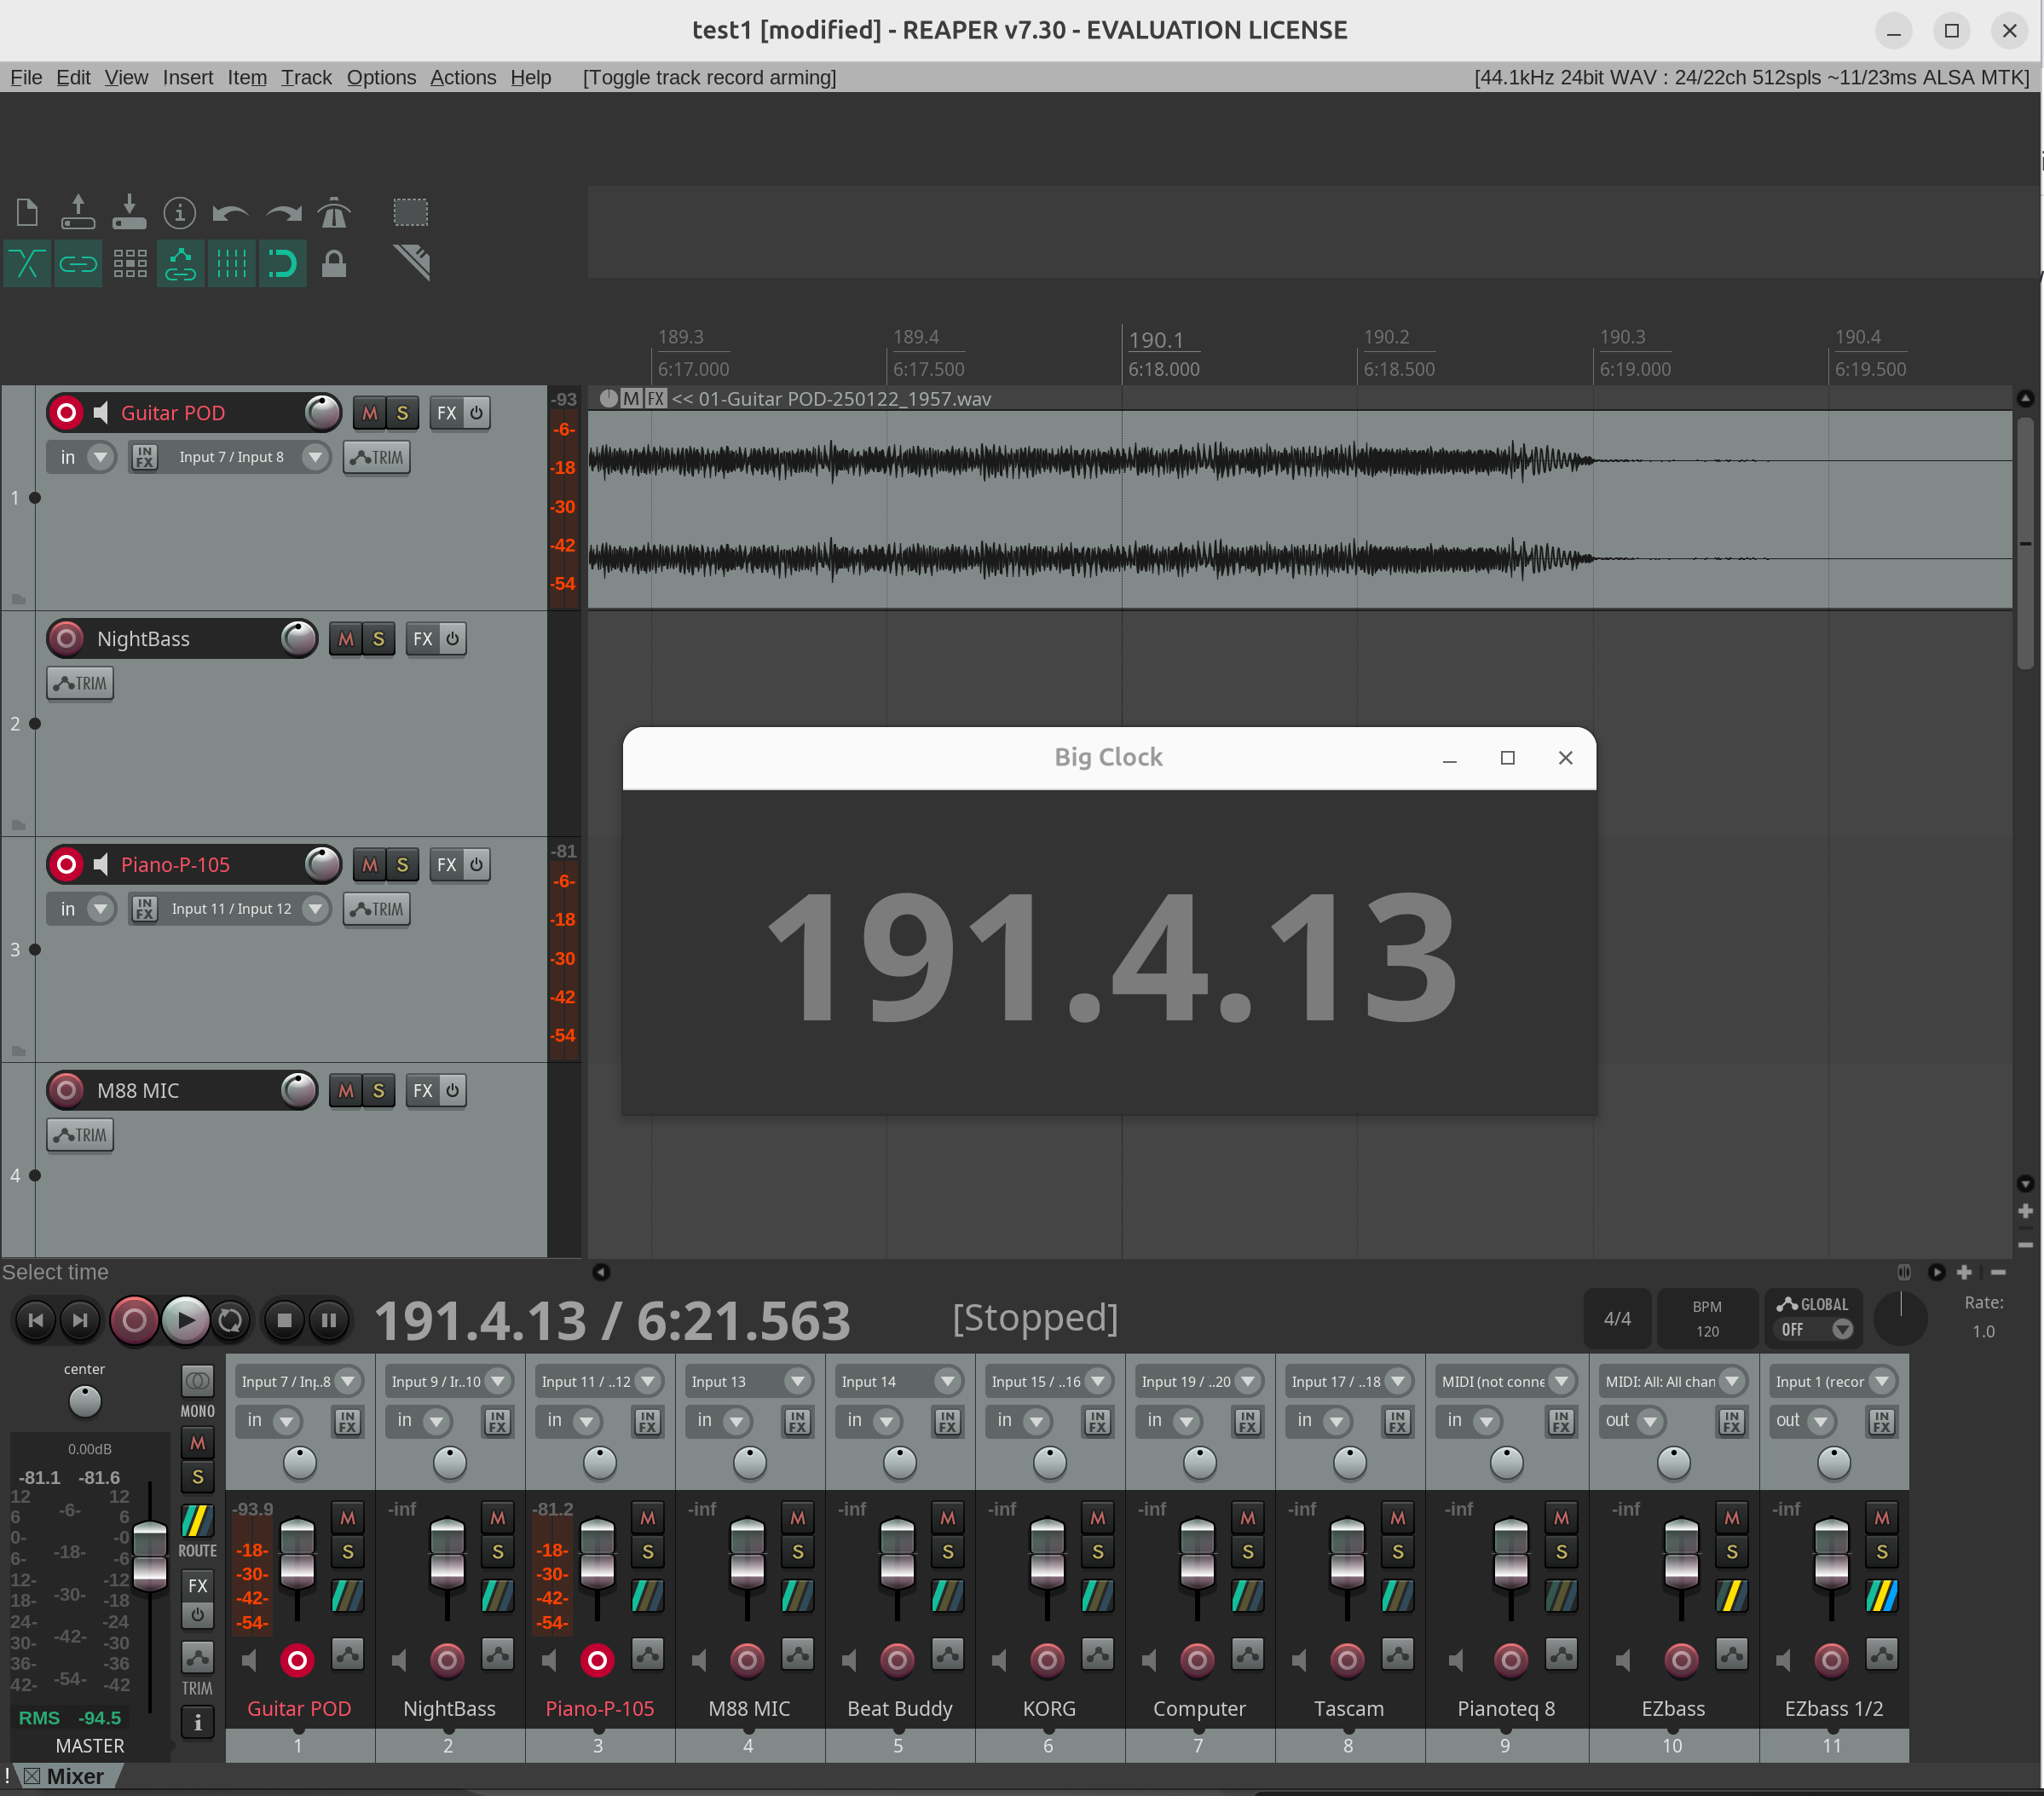
Task: Toggle snap via the grid lines icon
Action: pos(231,264)
